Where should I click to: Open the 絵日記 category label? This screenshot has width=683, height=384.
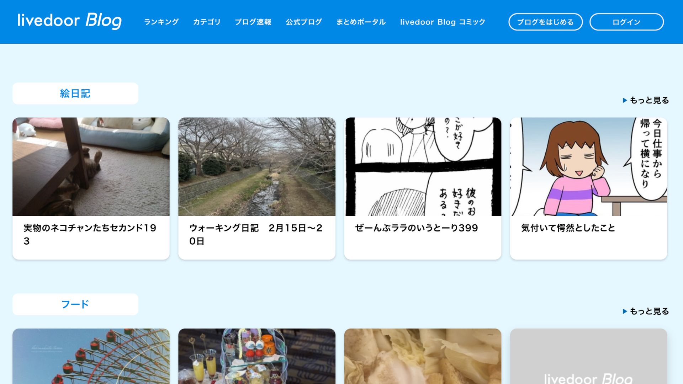75,94
